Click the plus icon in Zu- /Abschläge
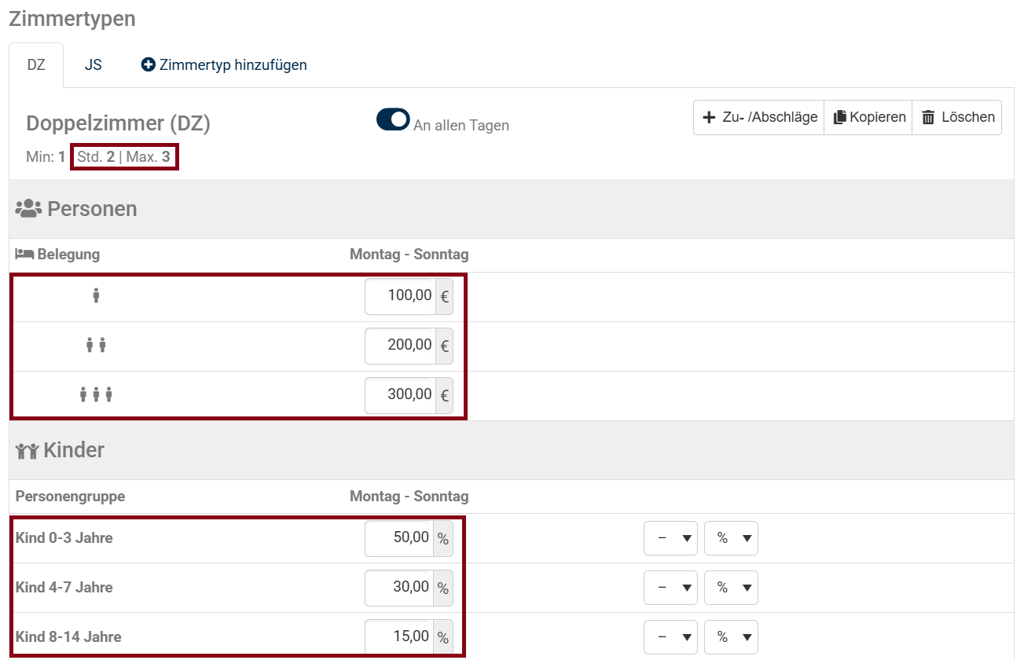 [709, 117]
